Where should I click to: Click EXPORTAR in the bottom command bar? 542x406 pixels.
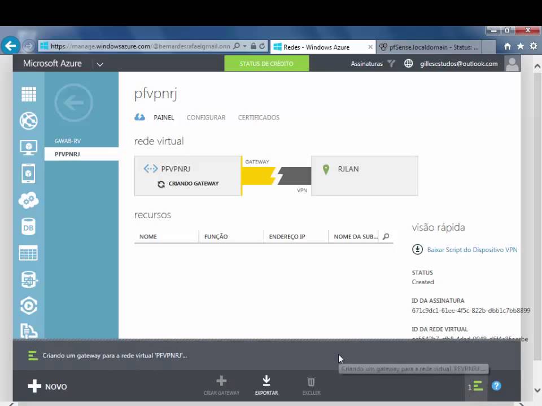(266, 386)
